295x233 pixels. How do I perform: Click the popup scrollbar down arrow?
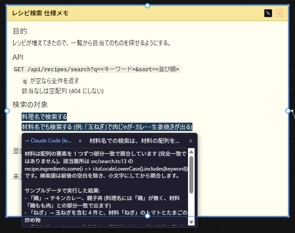[x=192, y=222]
